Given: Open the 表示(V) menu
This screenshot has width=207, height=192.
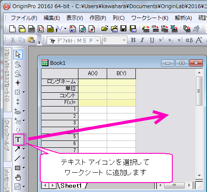Looking at the screenshot, I should tap(75, 18).
